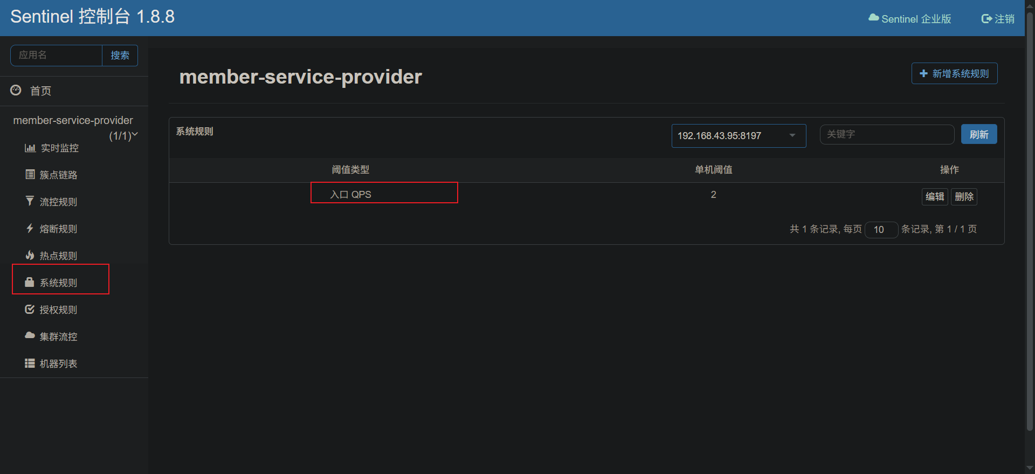Click the cloud icon for 集群流控

point(30,336)
